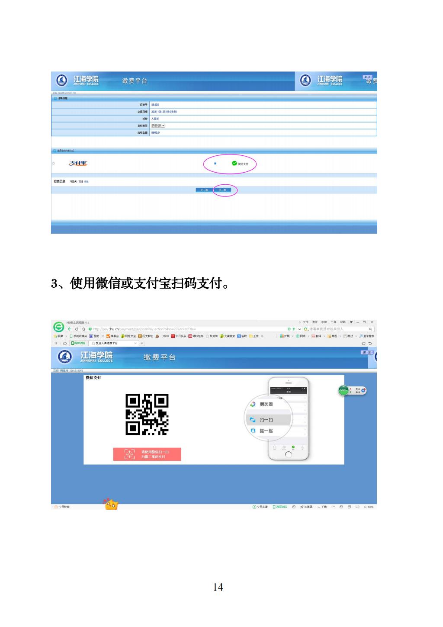
Task: Open the 工具 menu in browser
Action: click(333, 322)
